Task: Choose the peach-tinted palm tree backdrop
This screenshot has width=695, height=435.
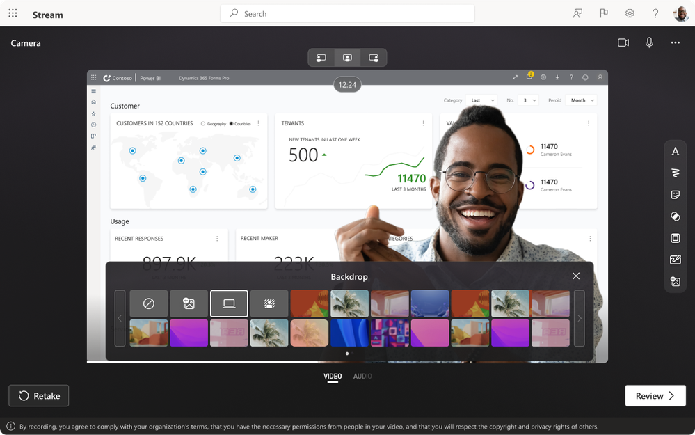Action: click(x=310, y=333)
